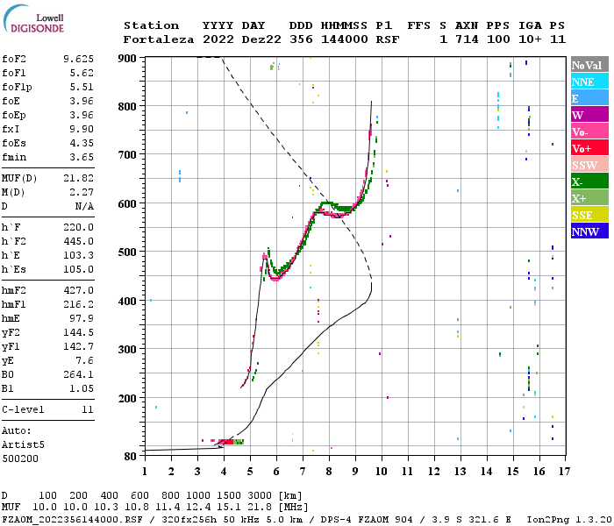The width and height of the screenshot is (614, 526).
Task: Select the X+ legend swatch
Action: (x=589, y=197)
